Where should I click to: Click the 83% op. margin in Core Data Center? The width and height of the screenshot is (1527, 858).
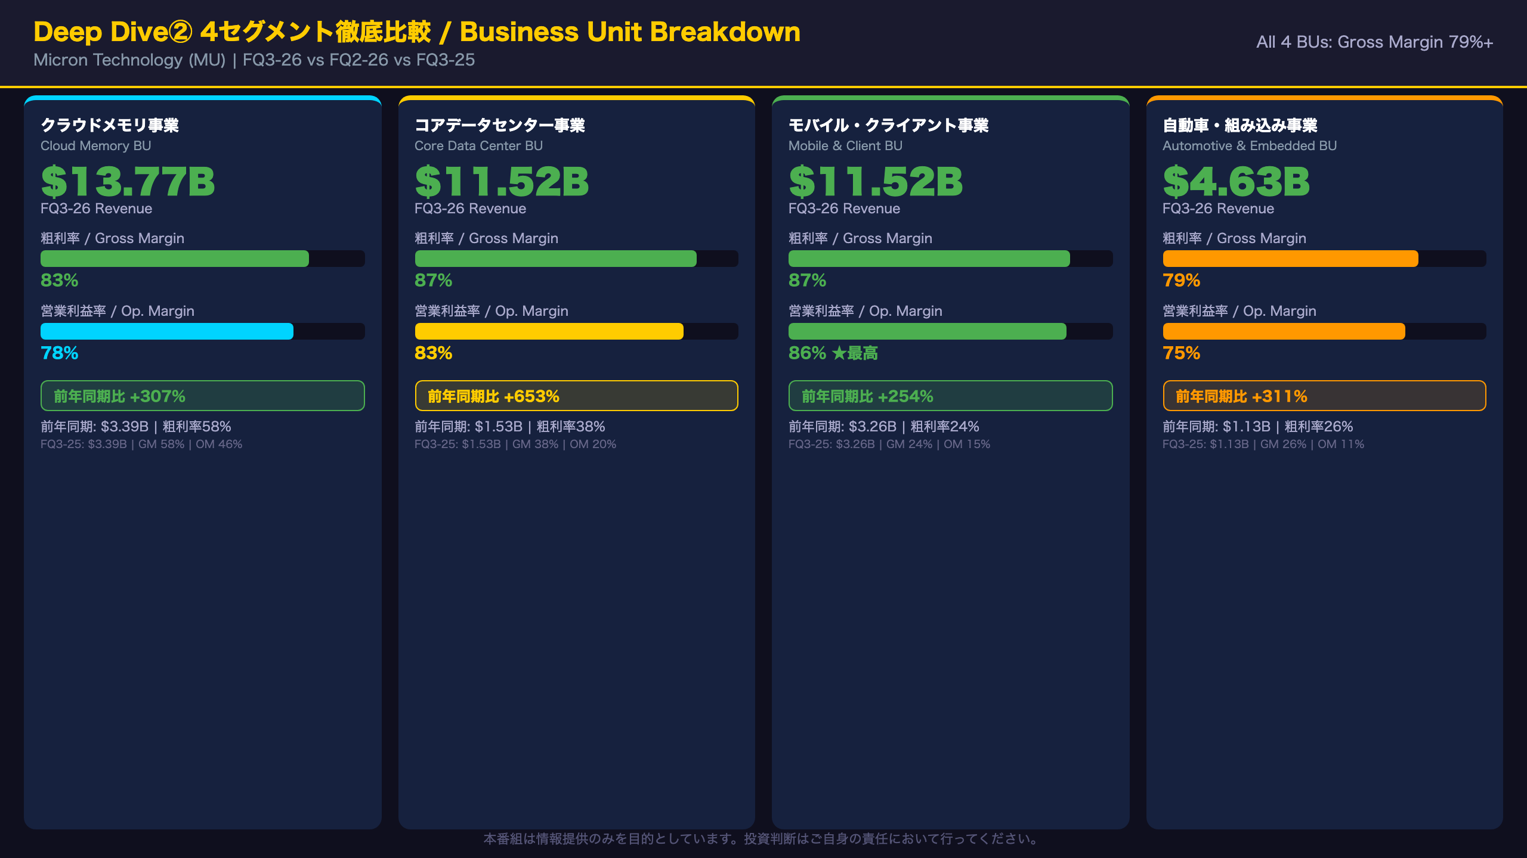click(x=434, y=353)
